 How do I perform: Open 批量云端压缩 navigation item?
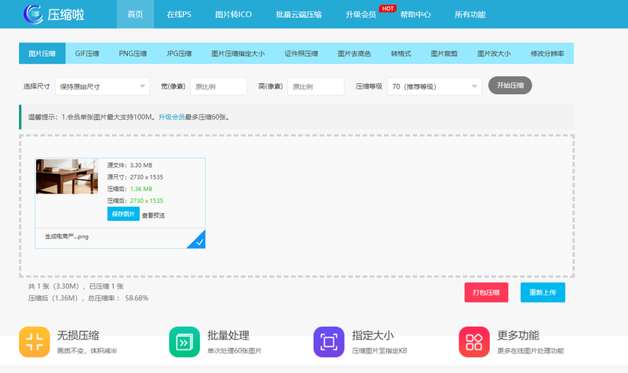[299, 14]
